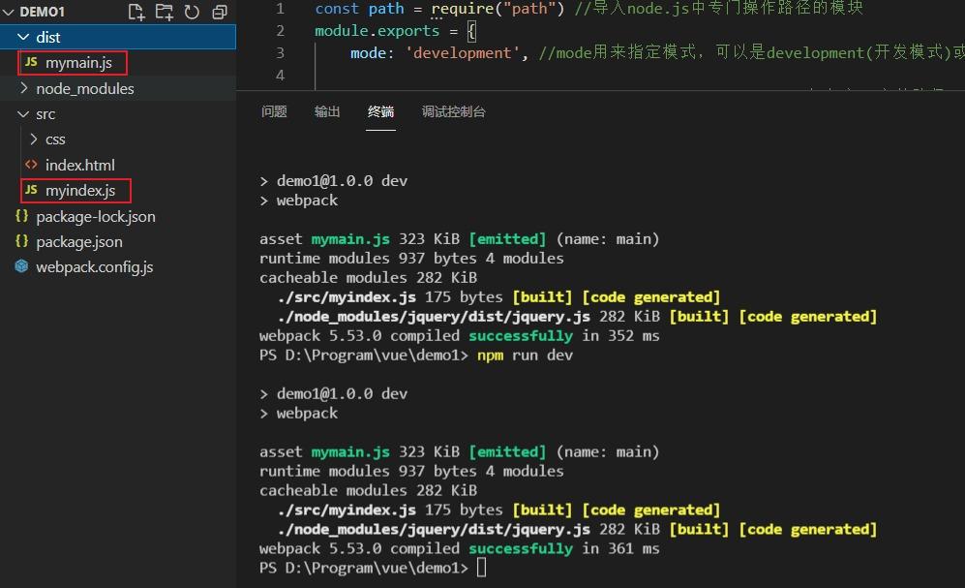Image resolution: width=965 pixels, height=588 pixels.
Task: Click second './node_modules/jquery/dist/jquery.js' terminal path
Action: (x=434, y=530)
